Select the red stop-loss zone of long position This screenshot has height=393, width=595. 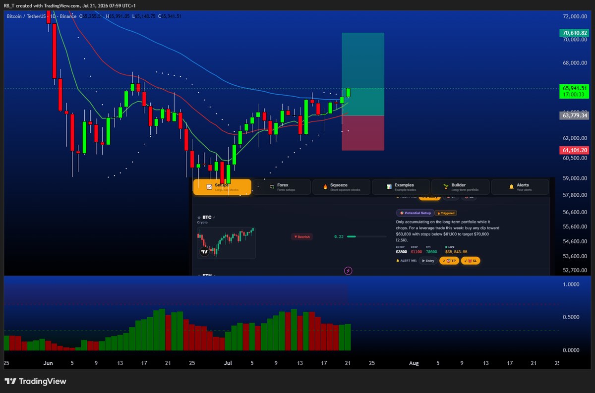coord(363,133)
